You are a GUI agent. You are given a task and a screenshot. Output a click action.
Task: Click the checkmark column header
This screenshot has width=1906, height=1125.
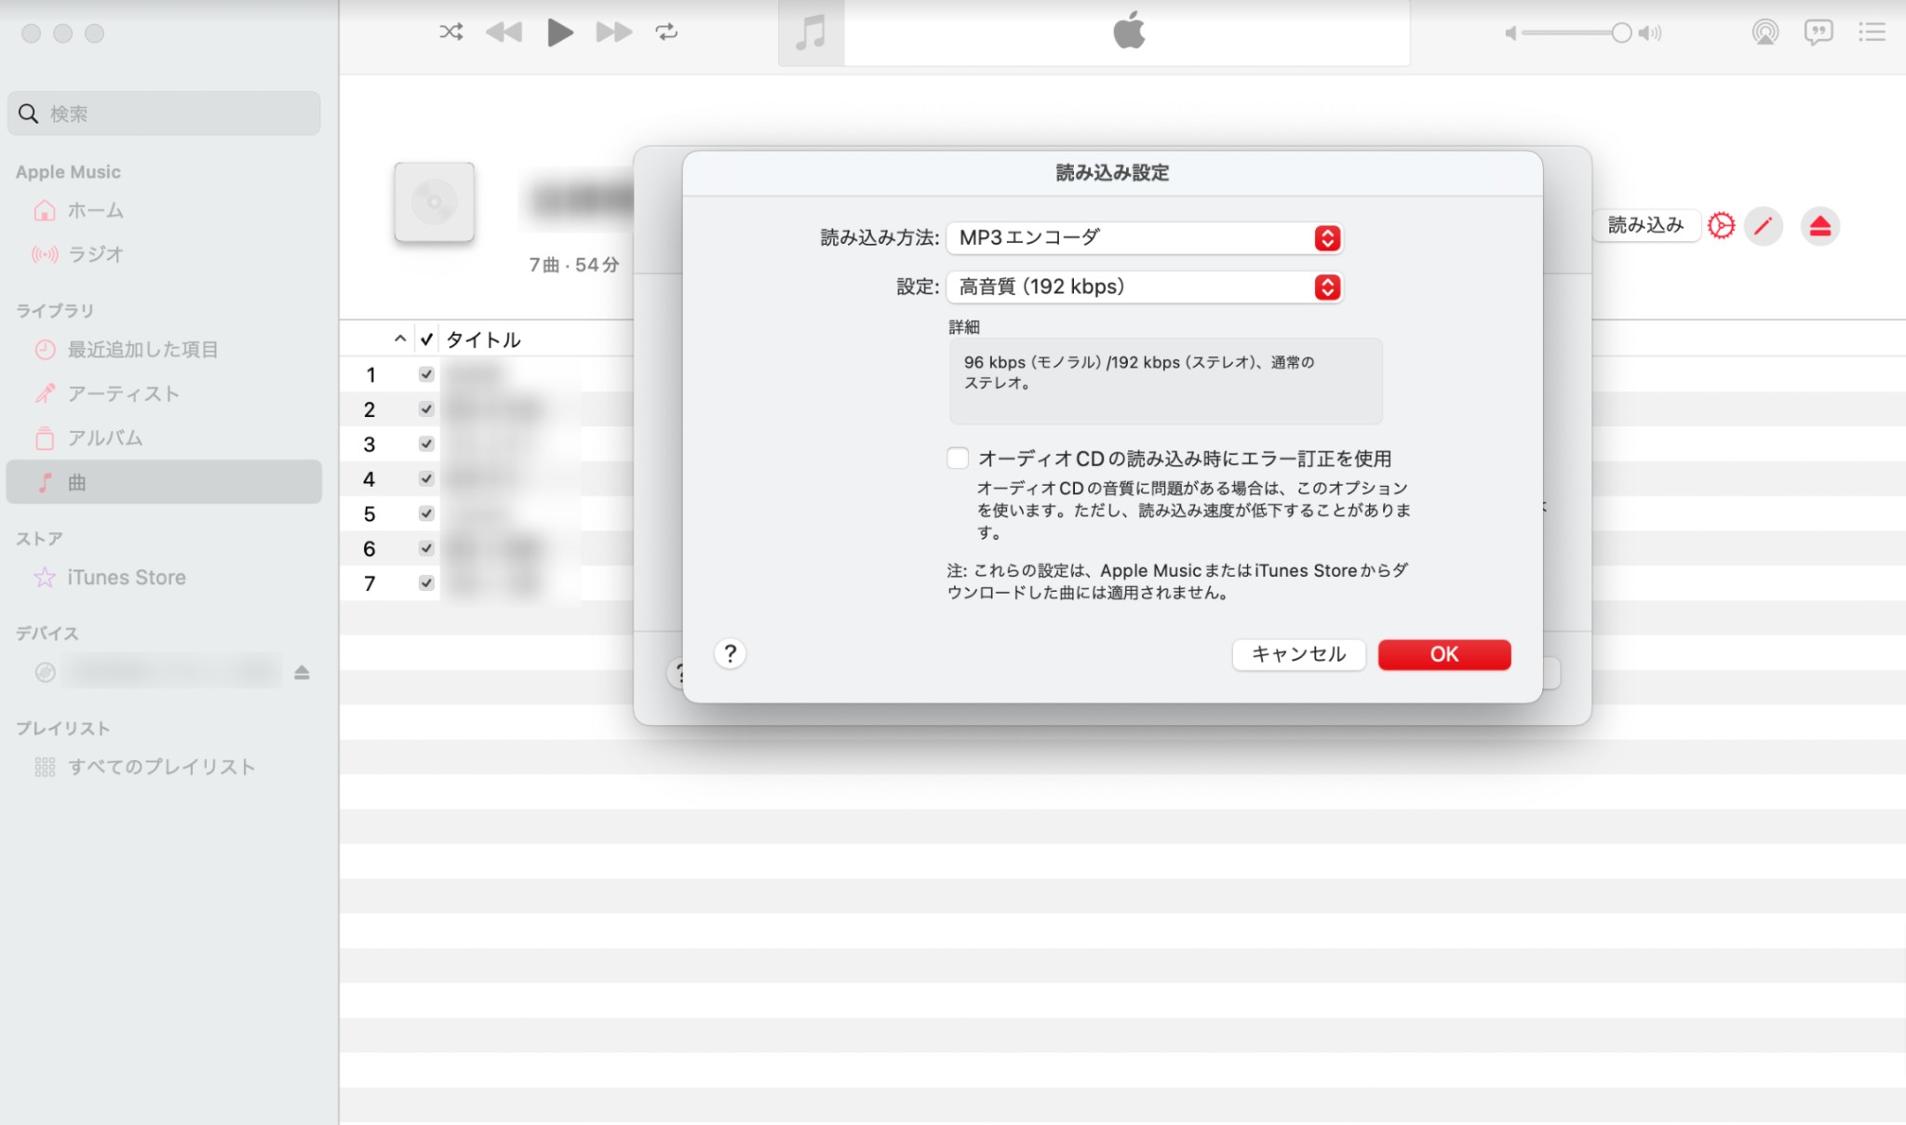[x=426, y=339]
